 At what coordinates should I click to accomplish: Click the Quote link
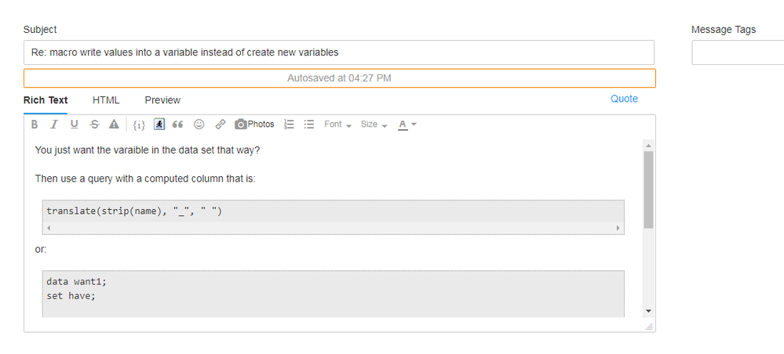tap(624, 99)
